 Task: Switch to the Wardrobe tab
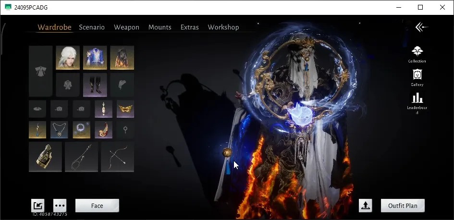(54, 27)
